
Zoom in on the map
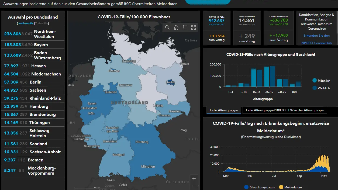(x=194, y=178)
